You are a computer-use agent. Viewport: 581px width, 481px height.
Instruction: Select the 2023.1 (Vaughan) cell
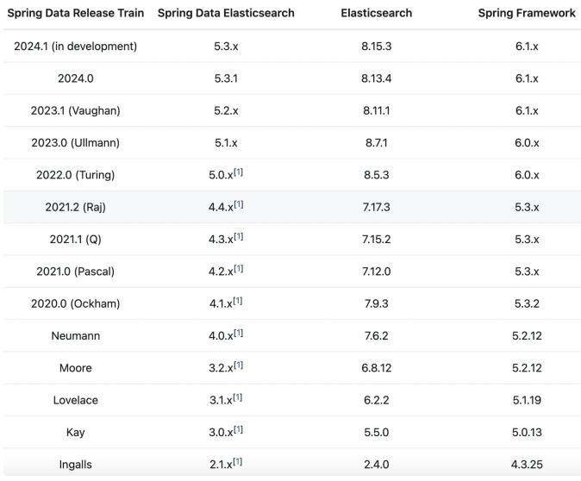(x=76, y=111)
